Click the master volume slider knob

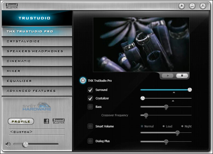[x=26, y=144]
